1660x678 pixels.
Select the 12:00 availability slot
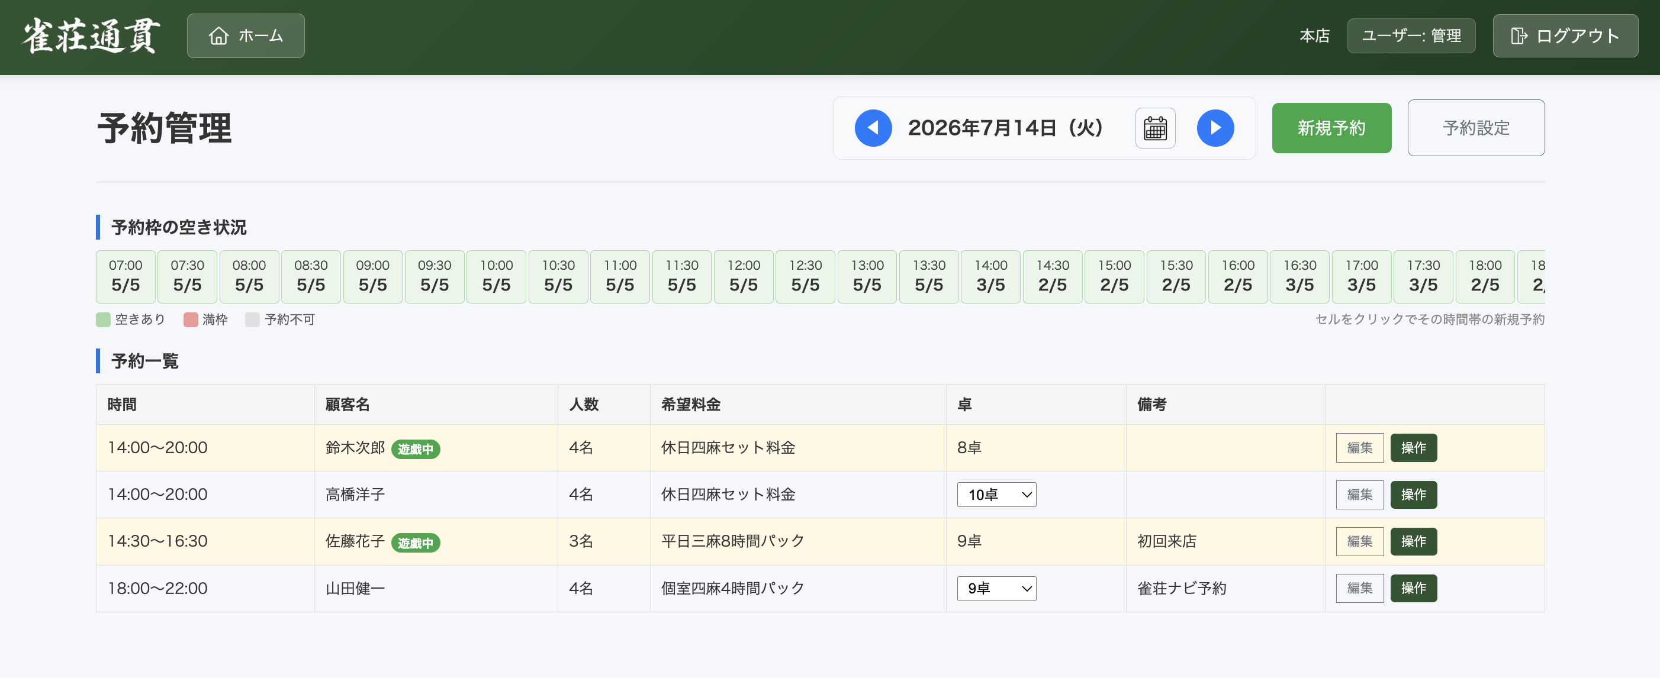point(744,276)
